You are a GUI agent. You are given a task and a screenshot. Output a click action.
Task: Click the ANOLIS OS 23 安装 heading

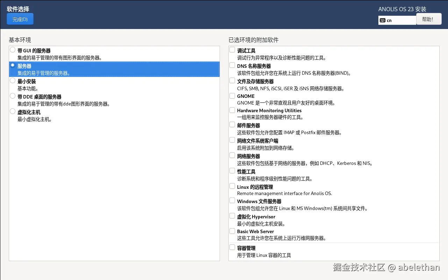[402, 9]
